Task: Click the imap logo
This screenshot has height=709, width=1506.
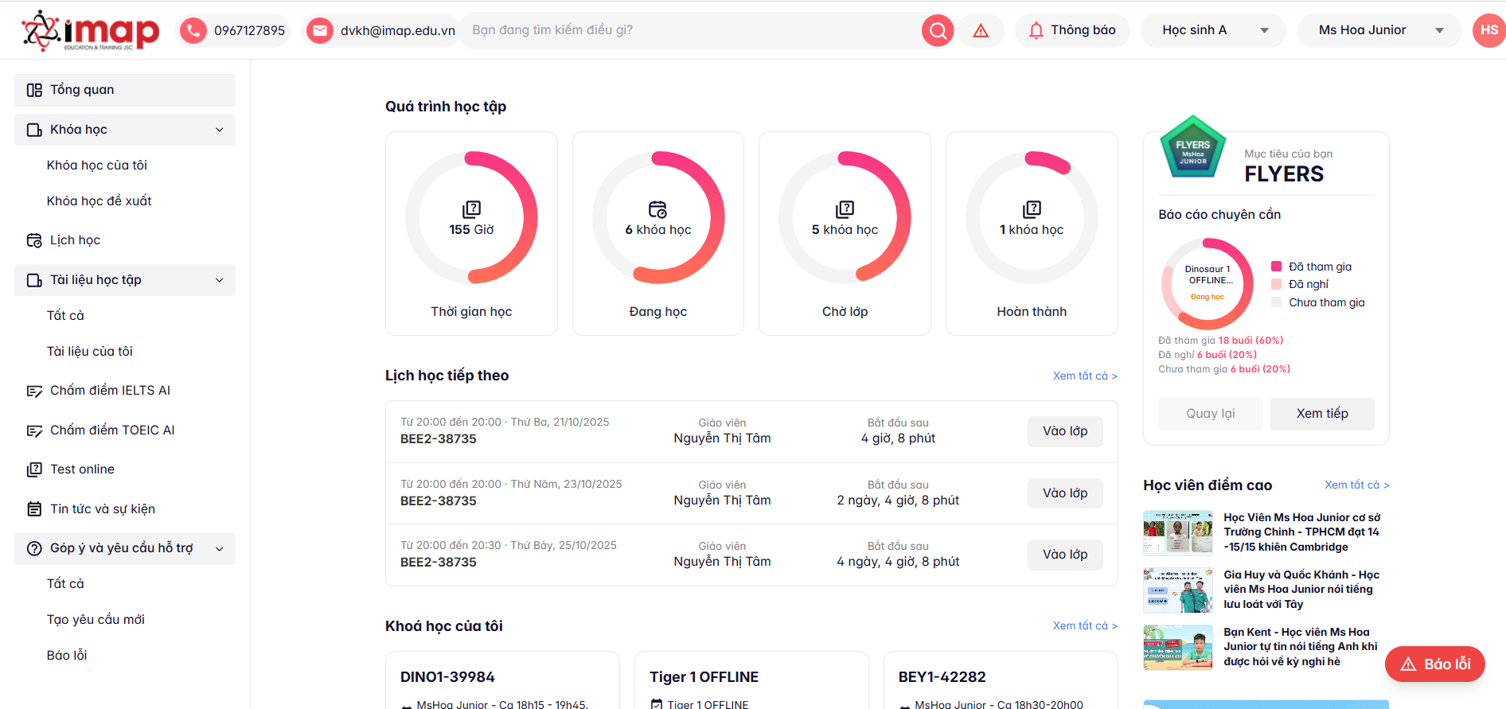Action: [x=90, y=30]
